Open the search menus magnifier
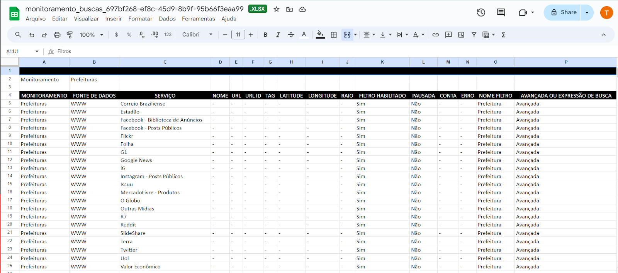The width and height of the screenshot is (618, 273). tap(18, 35)
